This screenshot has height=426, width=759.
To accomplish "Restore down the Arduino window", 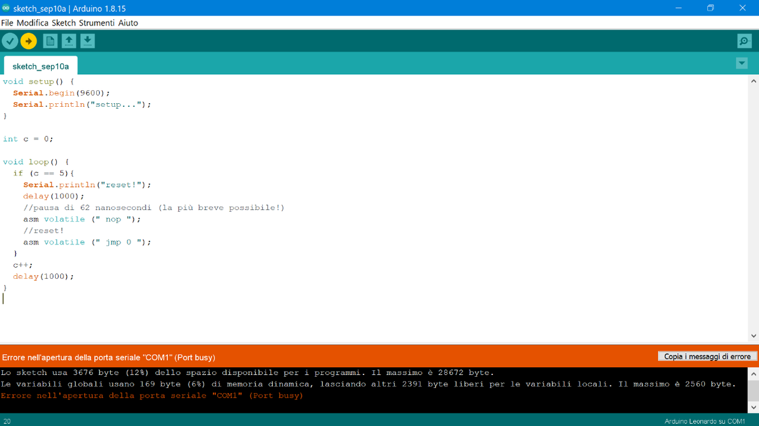I will (x=710, y=8).
